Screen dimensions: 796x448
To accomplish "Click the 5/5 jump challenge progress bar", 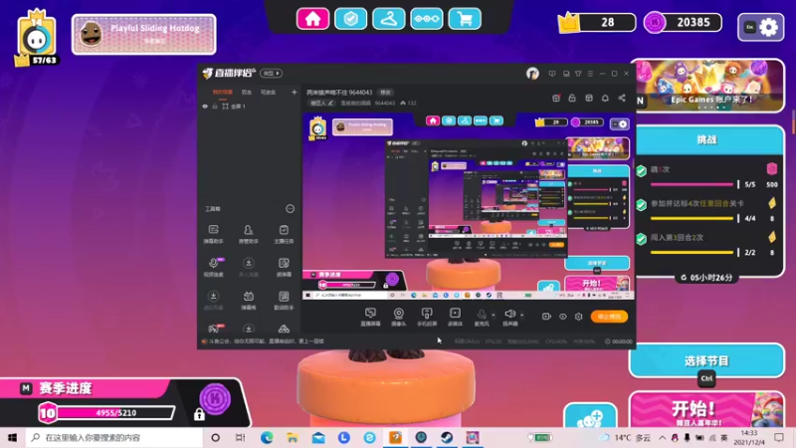I will tap(692, 184).
